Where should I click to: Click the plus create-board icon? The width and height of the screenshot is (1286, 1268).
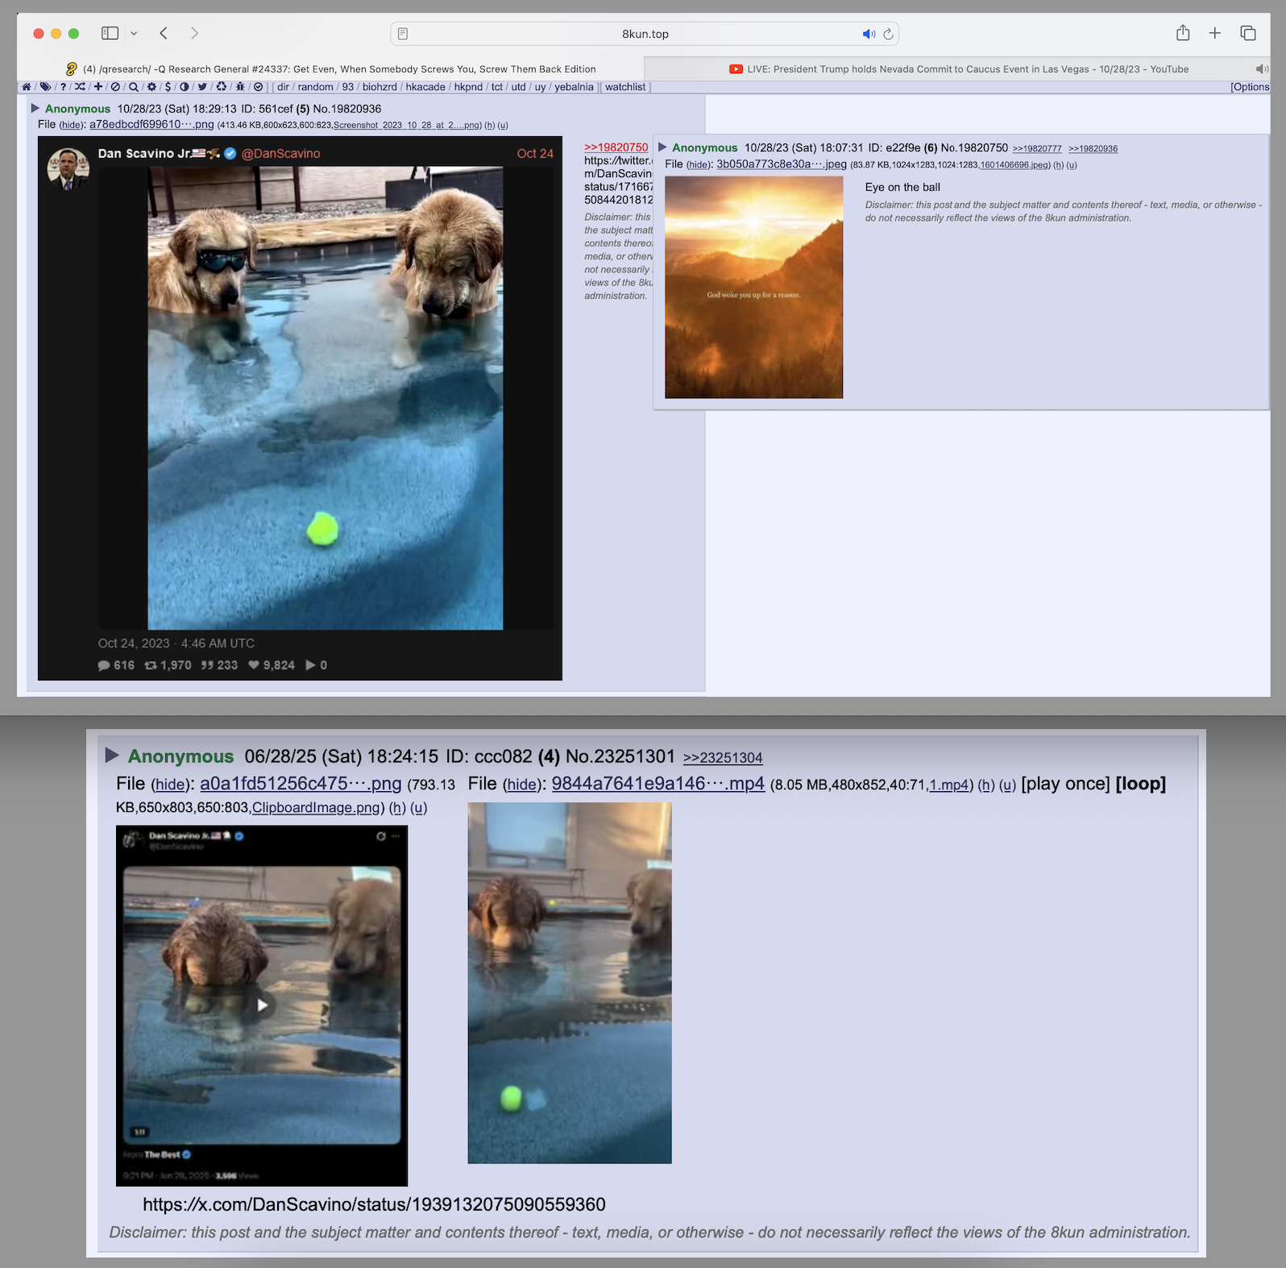(x=98, y=87)
